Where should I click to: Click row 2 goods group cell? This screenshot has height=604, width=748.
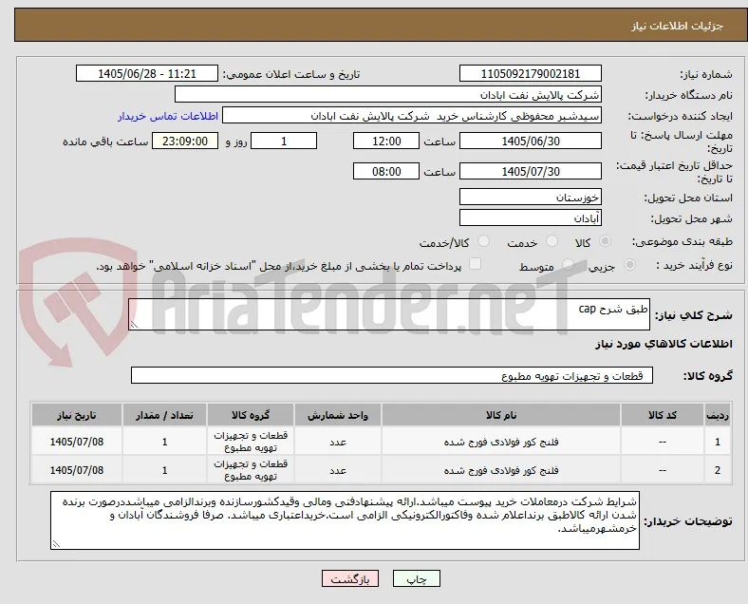coord(251,470)
